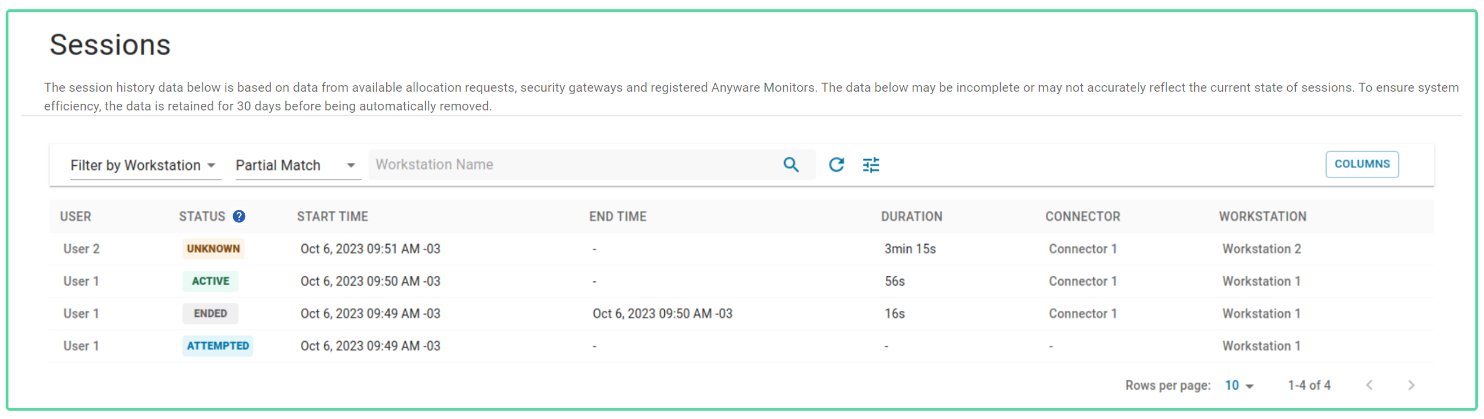The image size is (1484, 419).
Task: Sort by STATUS column header
Action: 202,217
